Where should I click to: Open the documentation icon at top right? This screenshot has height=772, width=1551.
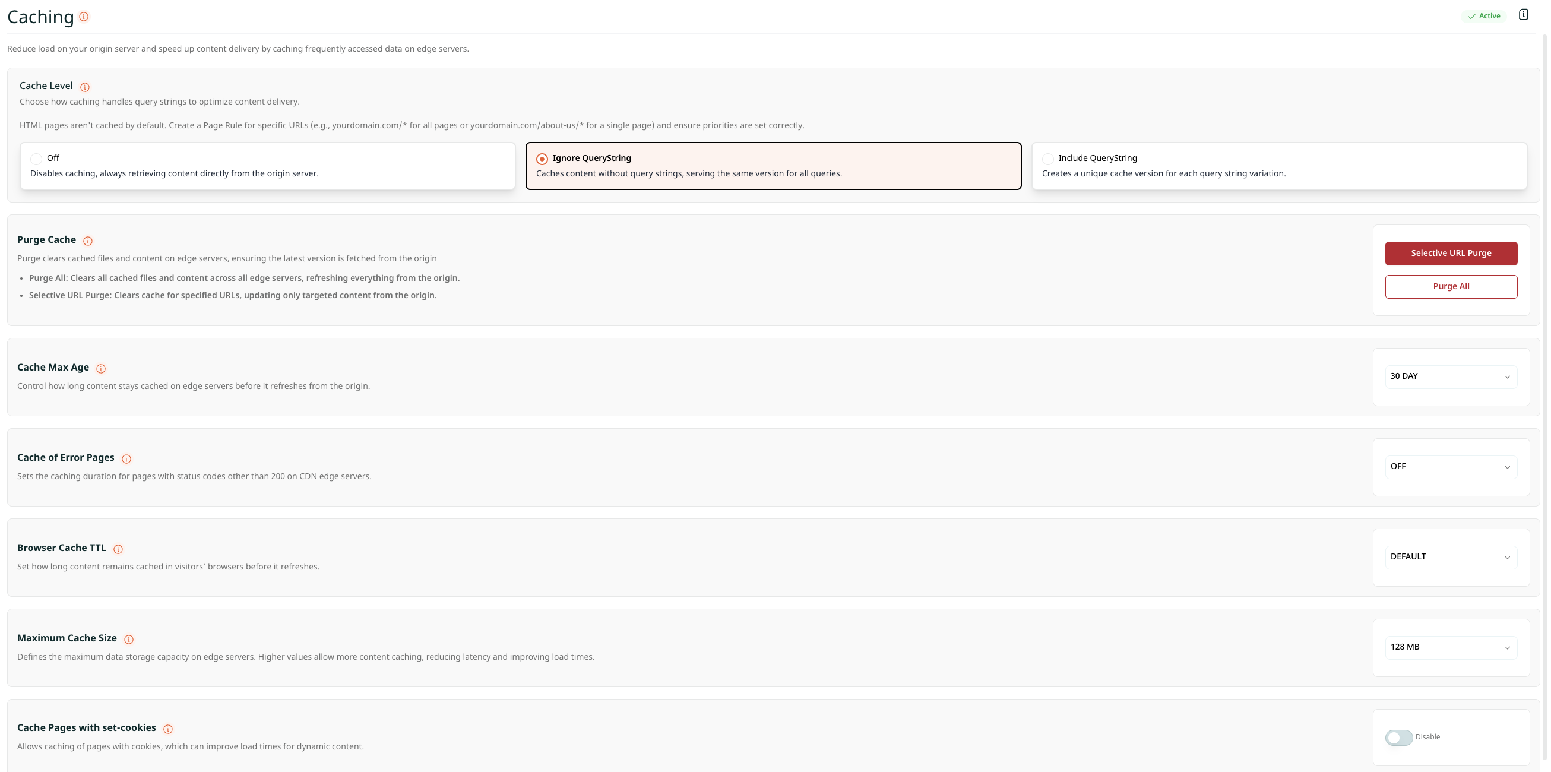tap(1522, 14)
